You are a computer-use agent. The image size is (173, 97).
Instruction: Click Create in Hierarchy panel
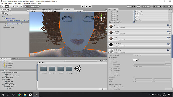pyautogui.click(x=4, y=11)
